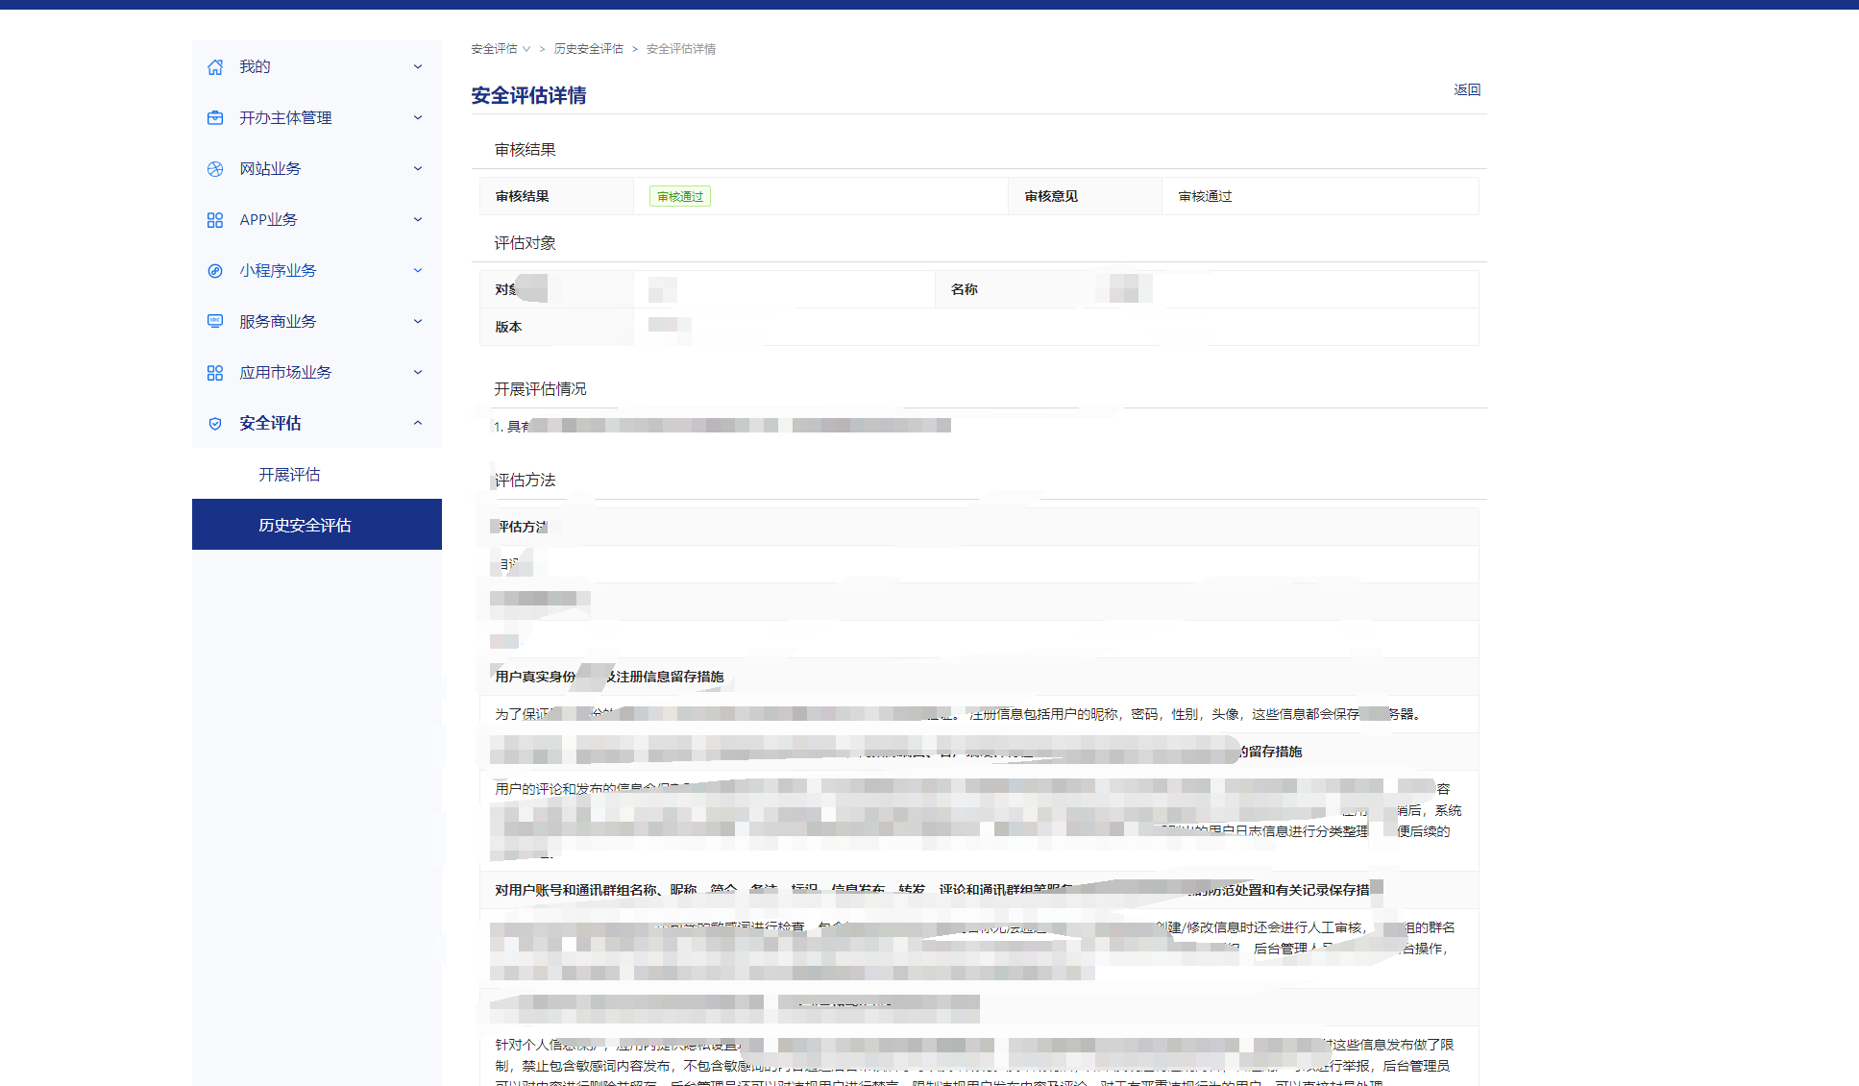
Task: Go to 开展评估 submenu item
Action: click(x=317, y=475)
